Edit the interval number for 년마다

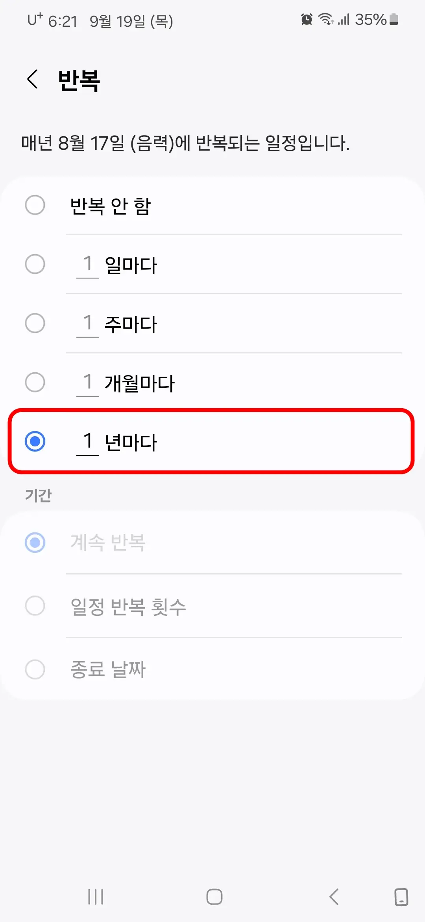[x=88, y=442]
